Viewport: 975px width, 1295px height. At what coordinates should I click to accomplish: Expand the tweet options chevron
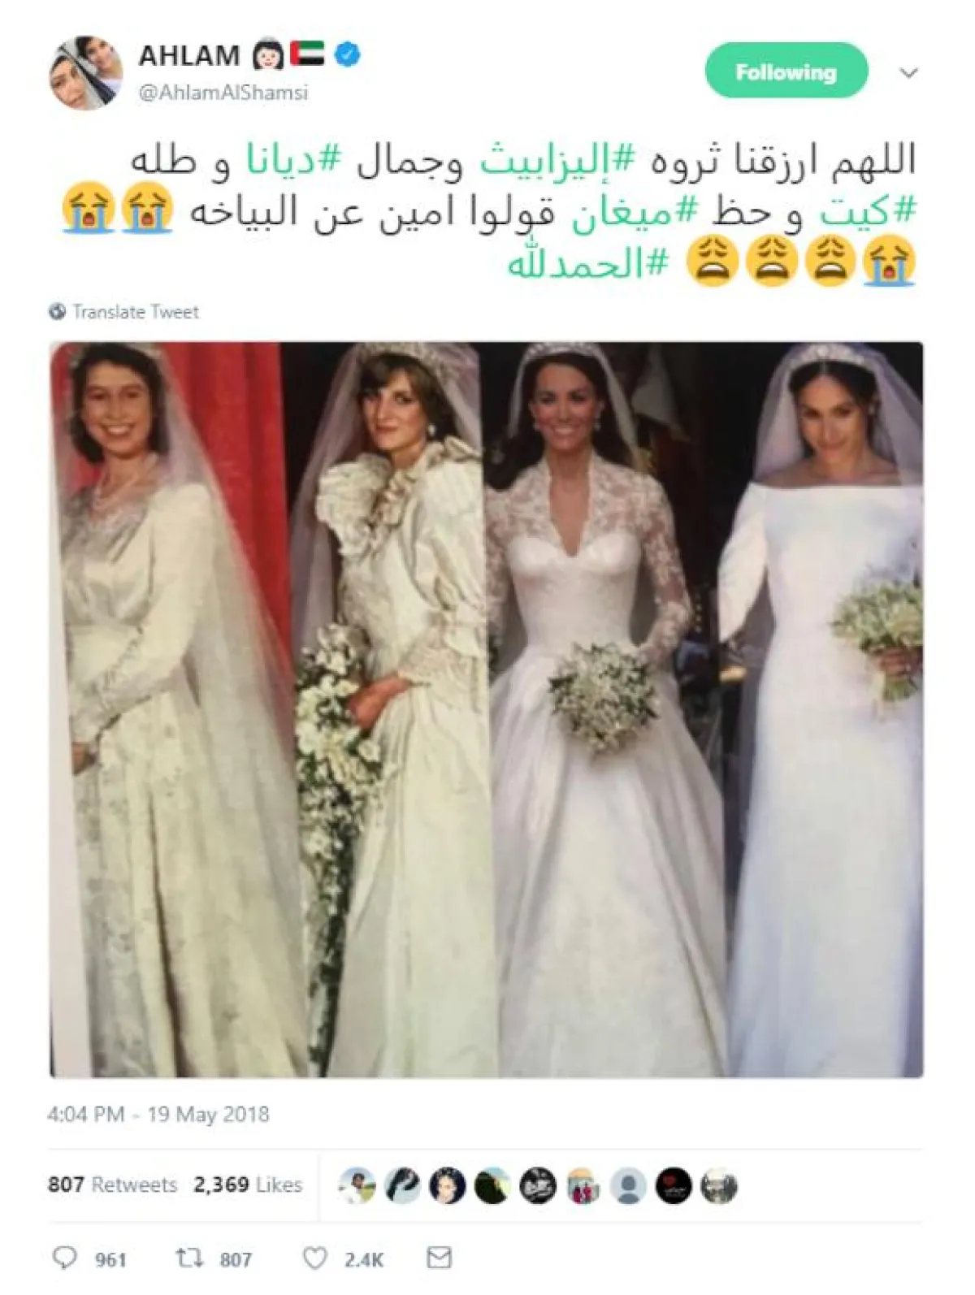coord(908,73)
